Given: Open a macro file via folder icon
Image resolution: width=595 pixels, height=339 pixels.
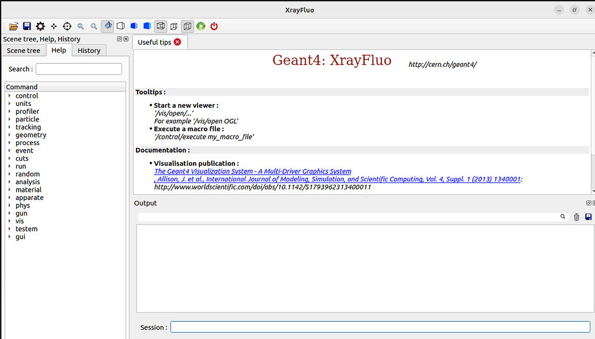Looking at the screenshot, I should click(x=14, y=26).
